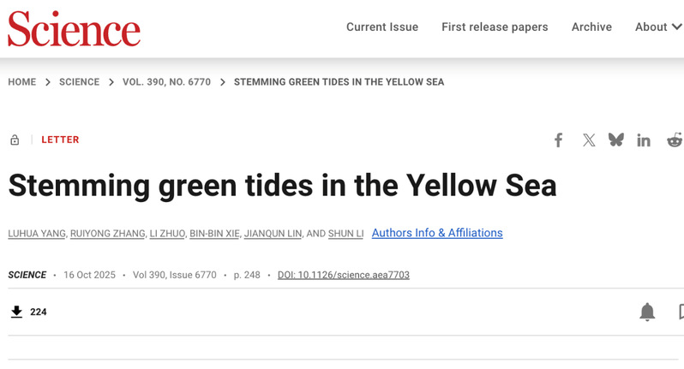The image size is (684, 369).
Task: Share article on Reddit
Action: pos(675,140)
